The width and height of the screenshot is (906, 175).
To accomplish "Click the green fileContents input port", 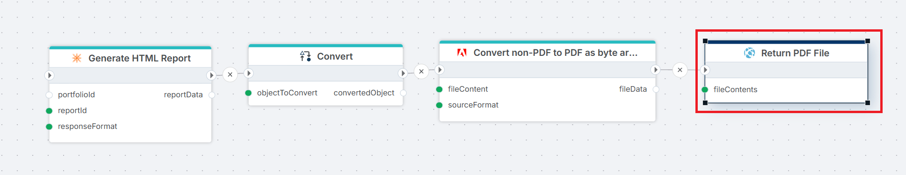I will [x=705, y=90].
